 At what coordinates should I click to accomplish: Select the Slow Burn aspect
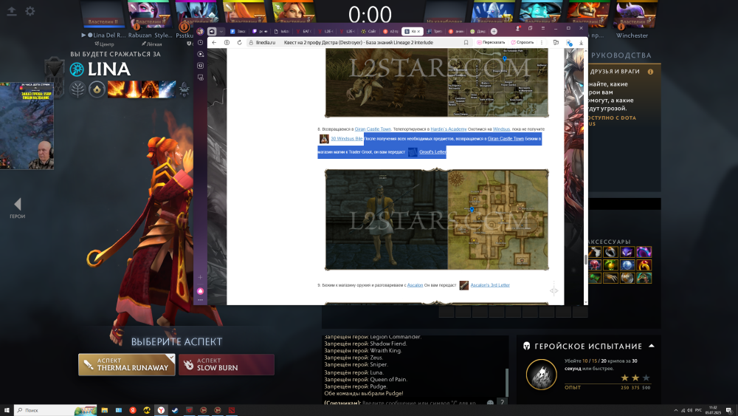(x=227, y=365)
